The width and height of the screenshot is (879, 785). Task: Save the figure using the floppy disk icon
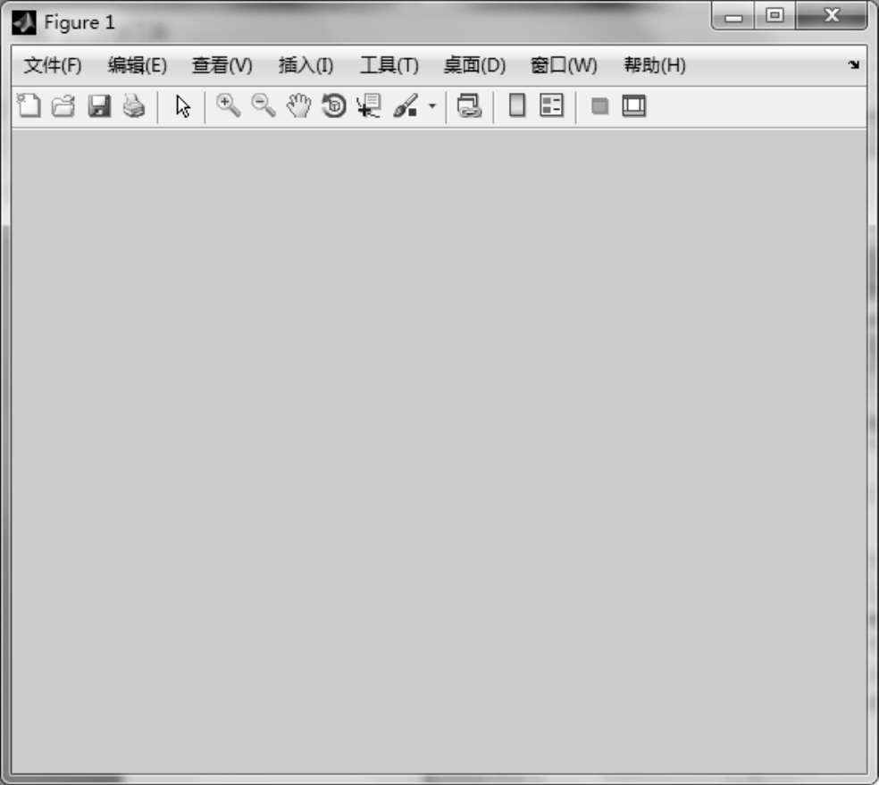[x=98, y=106]
